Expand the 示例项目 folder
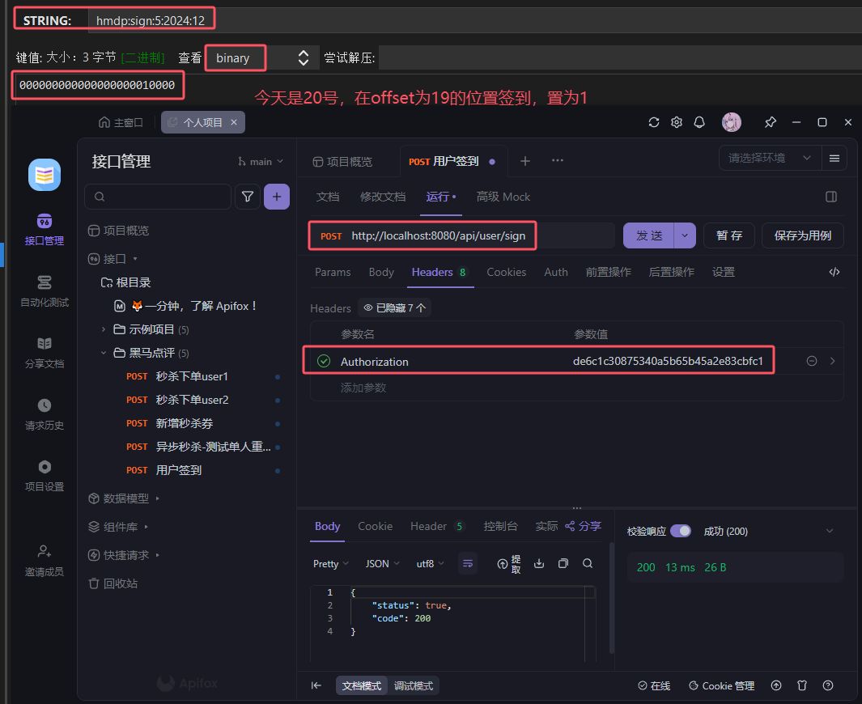862x704 pixels. (x=104, y=329)
